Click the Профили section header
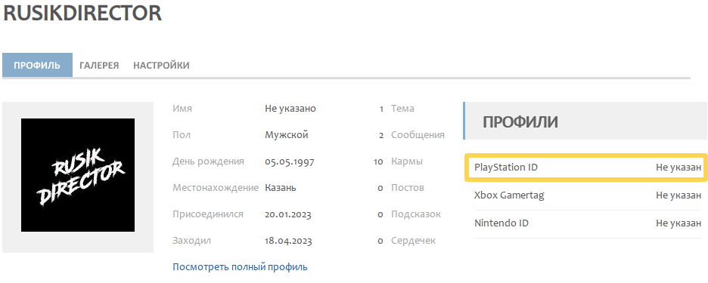The width and height of the screenshot is (708, 283). tap(585, 122)
